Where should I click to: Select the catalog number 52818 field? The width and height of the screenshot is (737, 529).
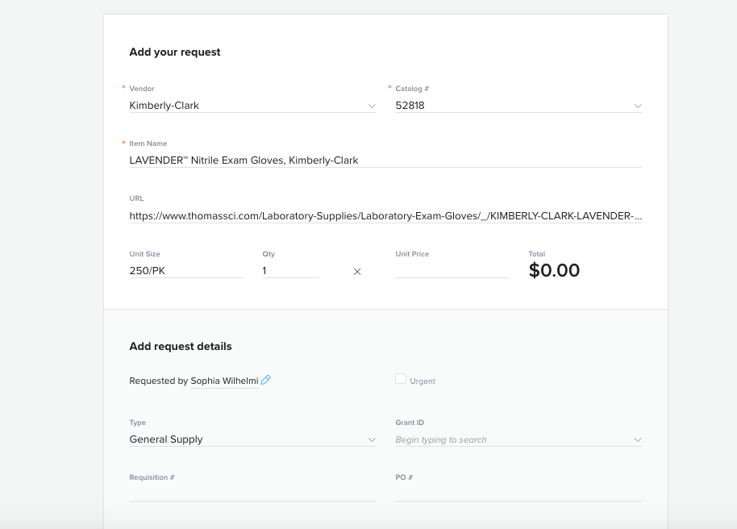pos(518,106)
